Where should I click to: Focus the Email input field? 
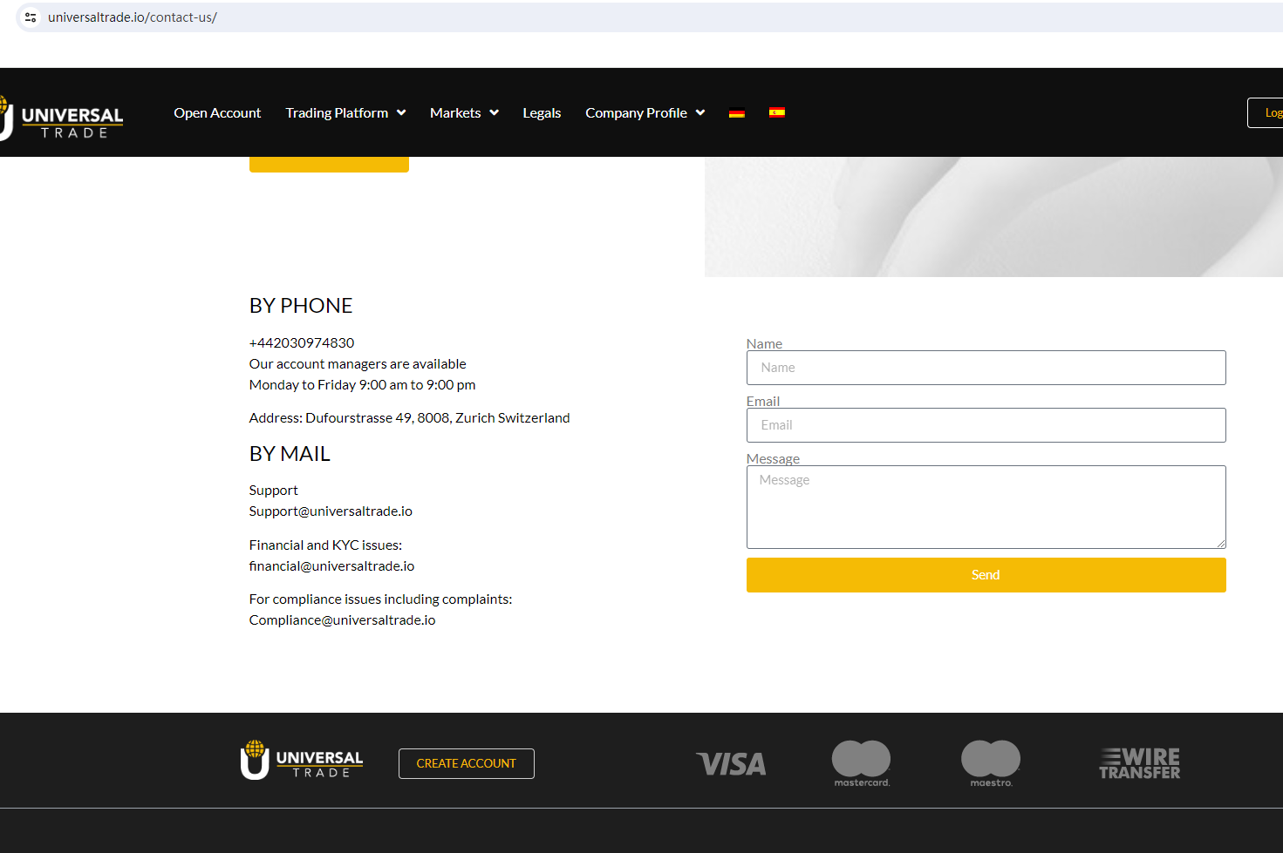pos(986,425)
